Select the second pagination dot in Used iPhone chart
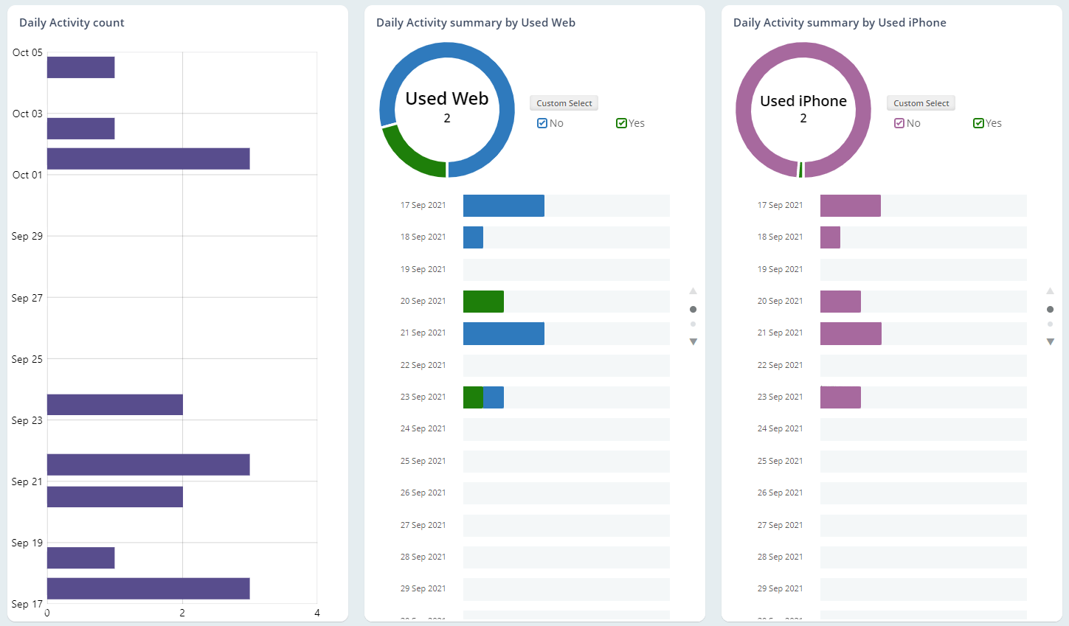Viewport: 1069px width, 626px height. pyautogui.click(x=1050, y=324)
